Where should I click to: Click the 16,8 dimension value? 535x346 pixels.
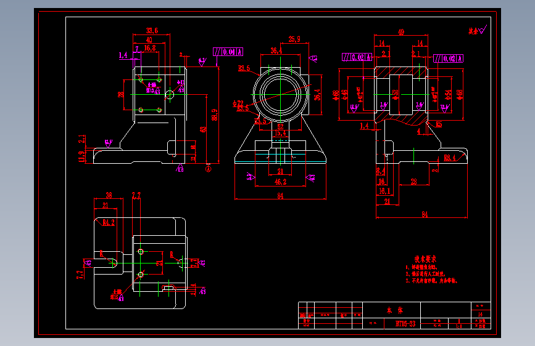pos(150,48)
